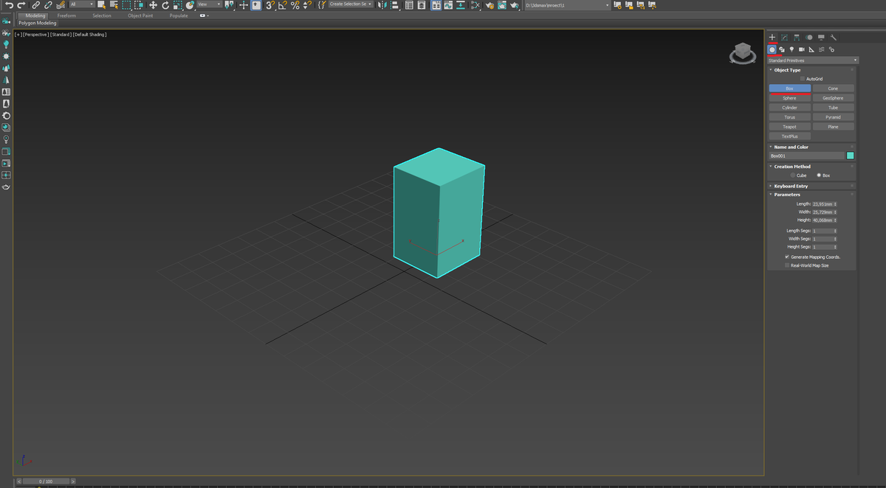Select the Space Warps category icon
The height and width of the screenshot is (488, 886).
click(x=822, y=49)
